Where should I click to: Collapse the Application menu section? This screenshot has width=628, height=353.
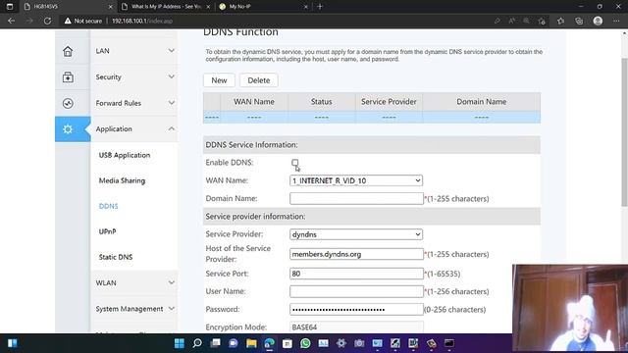[134, 128]
